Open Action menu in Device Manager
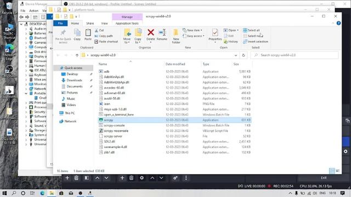351x197 pixels. pos(33,10)
